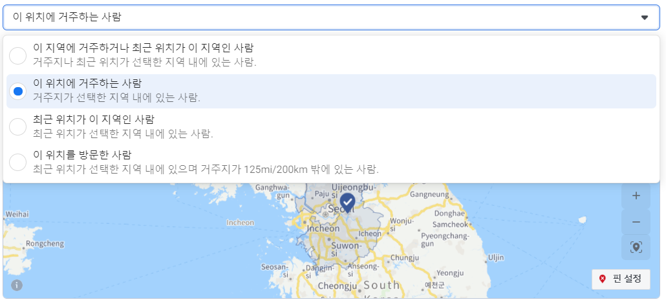Click the blue checkmark pin on Seoul
The width and height of the screenshot is (666, 302).
[x=347, y=202]
